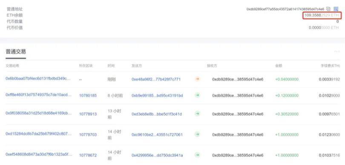Click receiver 0xdb9289ce...38595d47c4e6 in 刚刚 row

tap(238, 80)
